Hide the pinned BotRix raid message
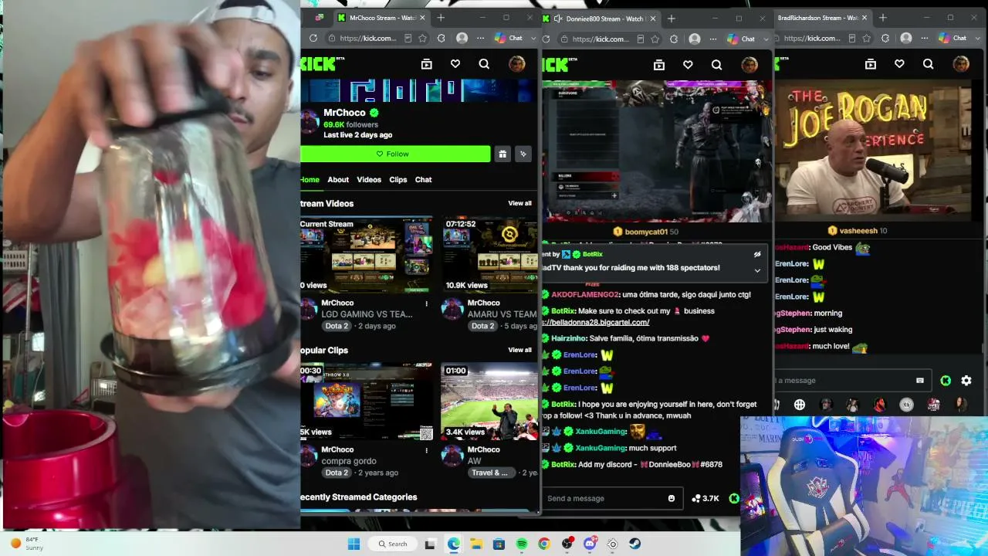Image resolution: width=988 pixels, height=556 pixels. tap(757, 254)
